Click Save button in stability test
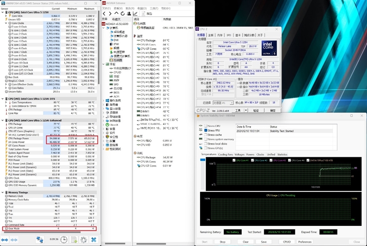 [x=264, y=242]
